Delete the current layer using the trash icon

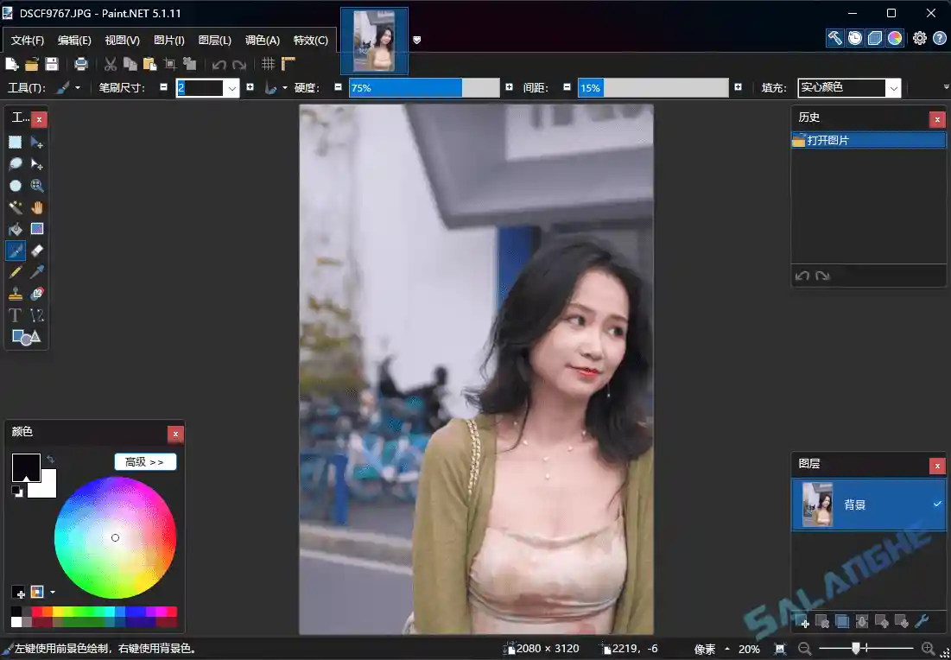pyautogui.click(x=822, y=621)
